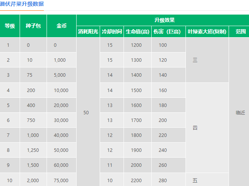Click the 160 damage cell
Viewport: 249px width, 186px height.
[x=169, y=90]
